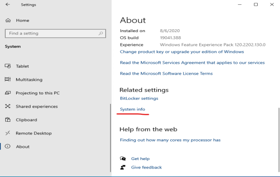Image resolution: width=280 pixels, height=177 pixels.
Task: Click the back arrow in Settings
Action: tap(8, 4)
